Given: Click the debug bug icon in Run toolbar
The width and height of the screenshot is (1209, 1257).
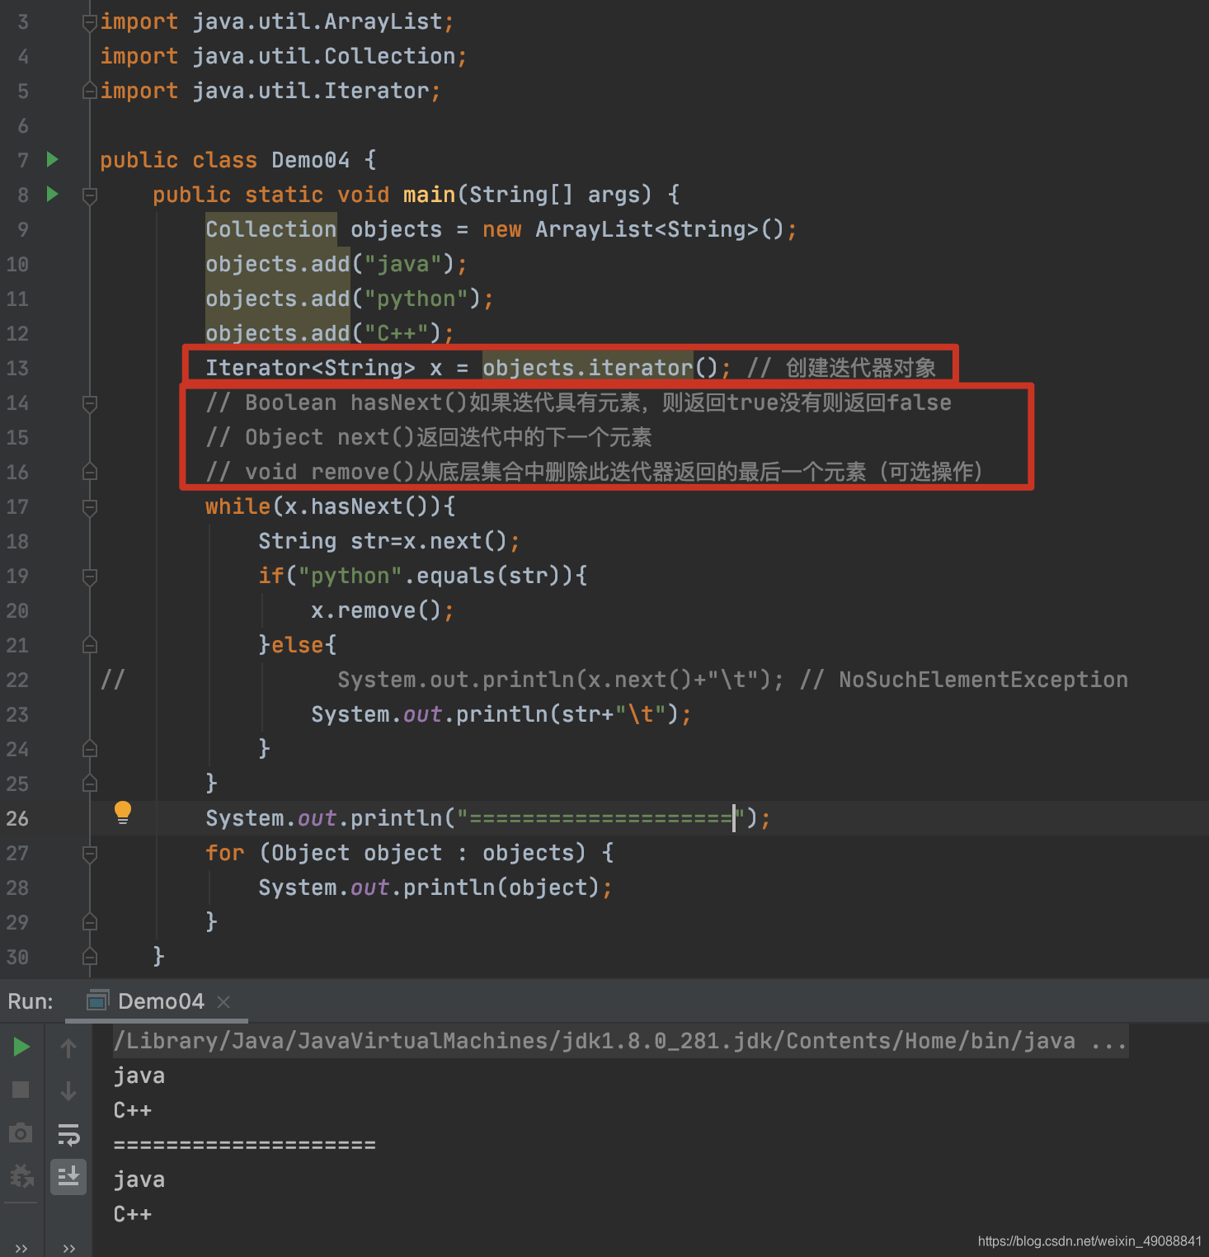Looking at the screenshot, I should tap(21, 1175).
